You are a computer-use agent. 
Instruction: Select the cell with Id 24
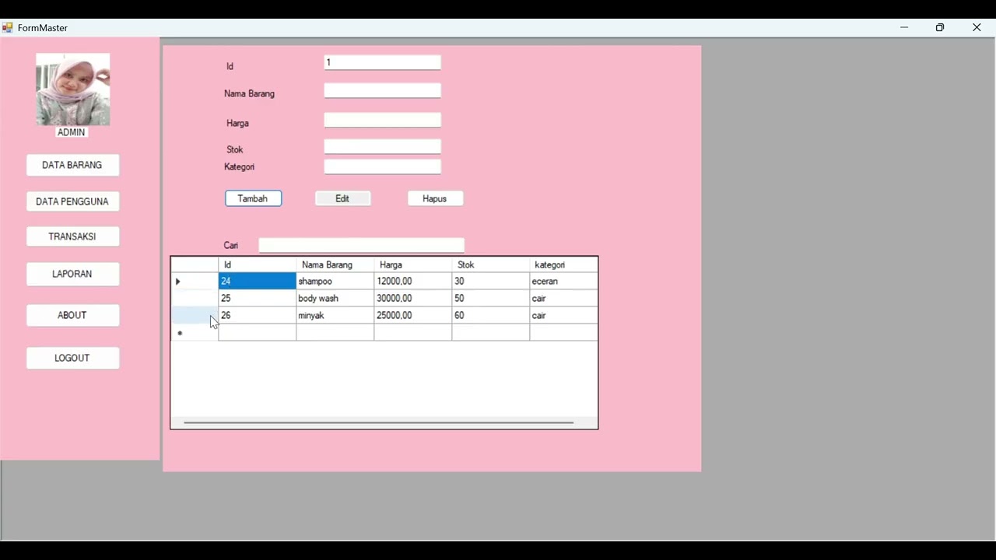(x=258, y=282)
